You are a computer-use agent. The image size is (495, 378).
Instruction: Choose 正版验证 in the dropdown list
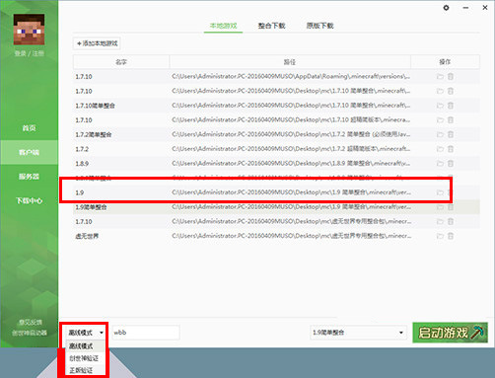tap(86, 370)
